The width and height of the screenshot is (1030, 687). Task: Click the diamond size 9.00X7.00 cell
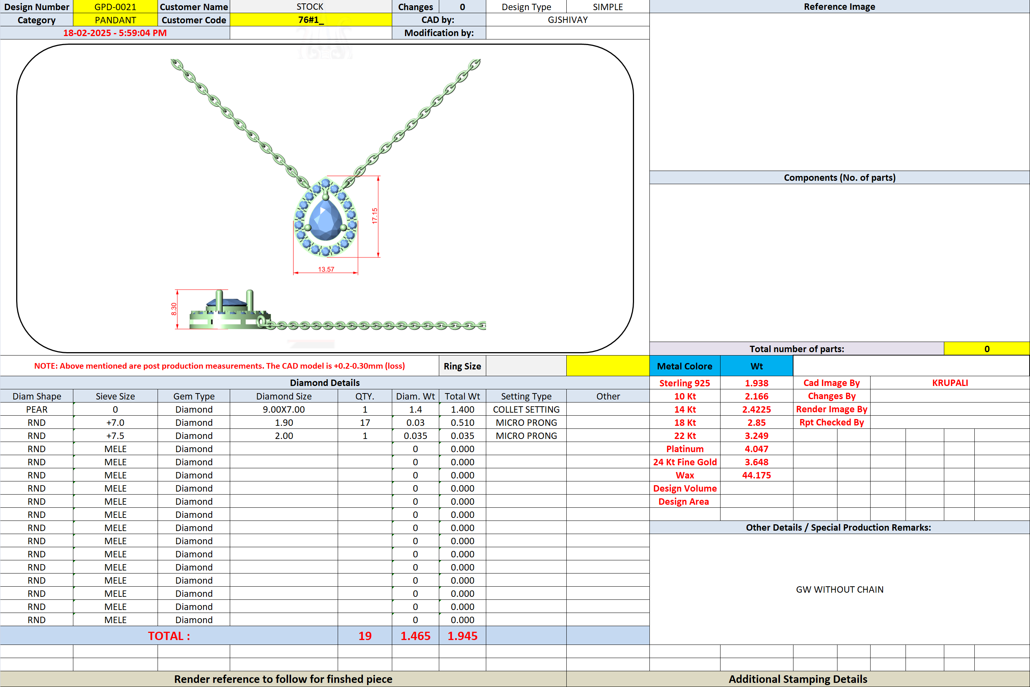click(284, 409)
